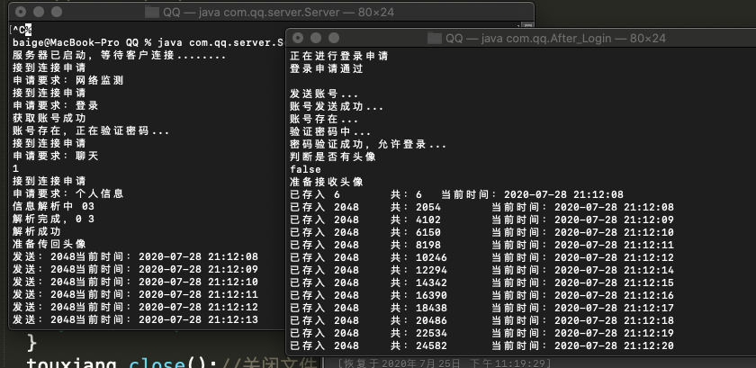This screenshot has height=368, width=756.
Task: Click the row with total 共：12294
Action: [481, 270]
